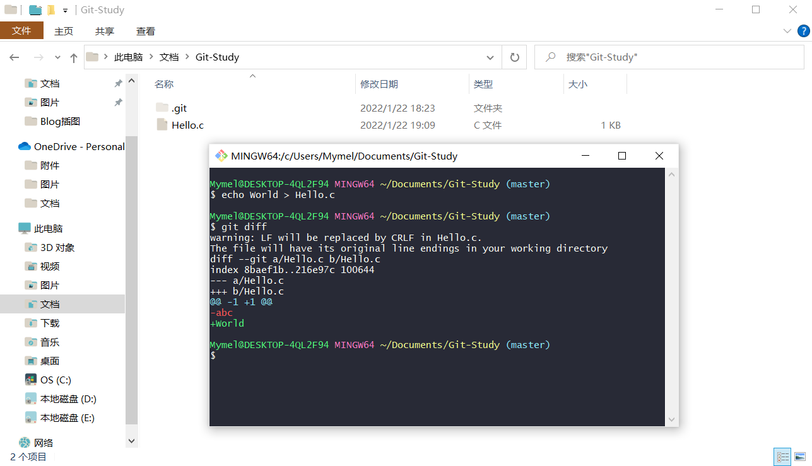Screen dimensions: 812x466
Task: Expand the ribbon chevron
Action: 787,31
